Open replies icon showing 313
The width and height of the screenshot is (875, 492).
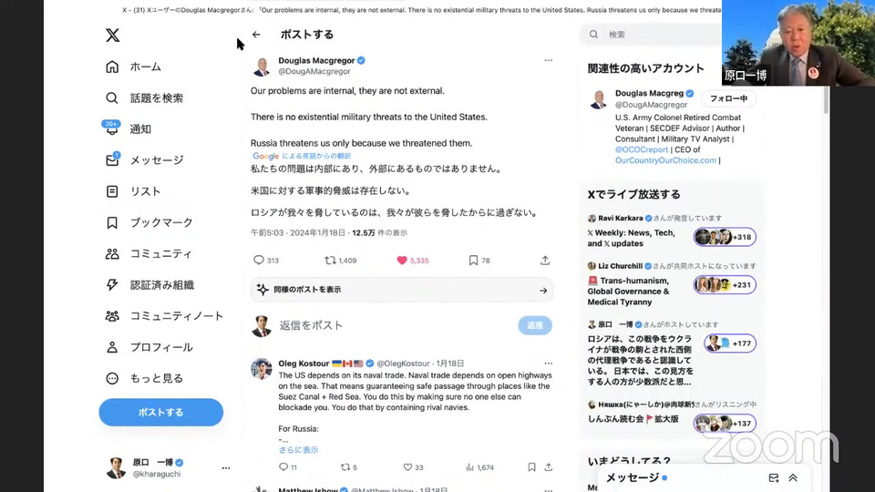pos(258,261)
